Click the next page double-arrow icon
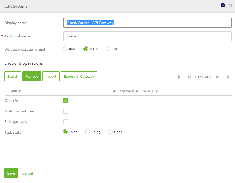 click(217, 77)
